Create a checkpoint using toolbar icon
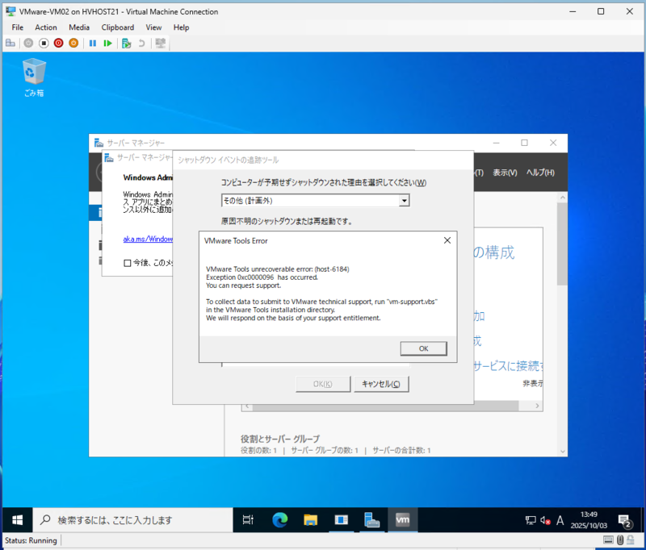646x550 pixels. tap(127, 43)
